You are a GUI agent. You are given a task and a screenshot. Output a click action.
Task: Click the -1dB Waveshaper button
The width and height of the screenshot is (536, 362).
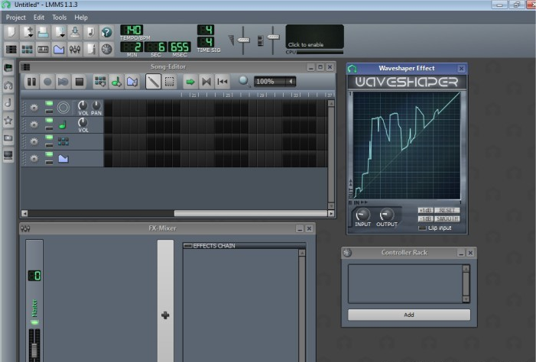coord(426,218)
